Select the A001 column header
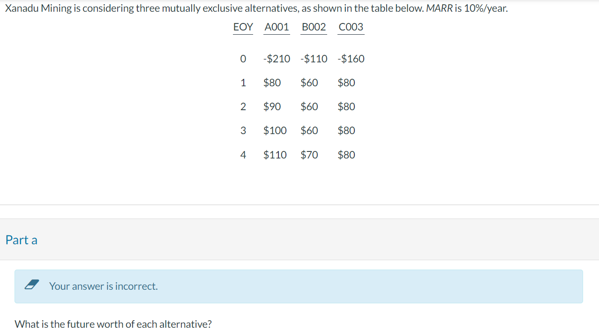599x331 pixels. pyautogui.click(x=277, y=27)
